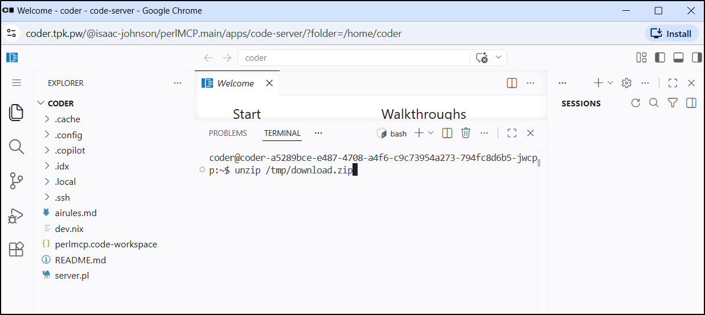Click the Install app button
705x315 pixels.
tap(672, 34)
